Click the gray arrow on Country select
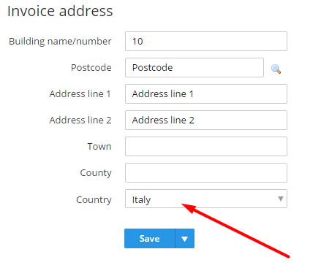Image resolution: width=321 pixels, height=268 pixels. pyautogui.click(x=281, y=199)
